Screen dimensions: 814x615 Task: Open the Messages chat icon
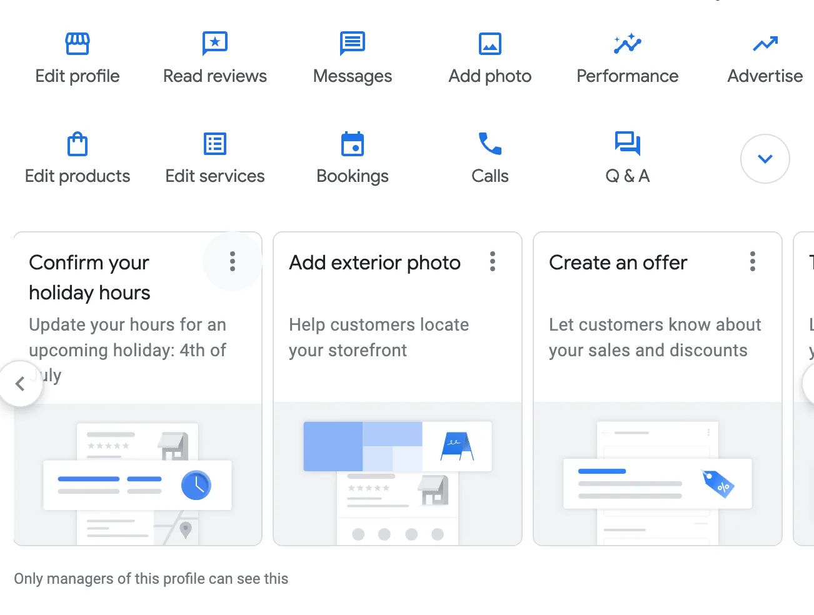point(353,44)
